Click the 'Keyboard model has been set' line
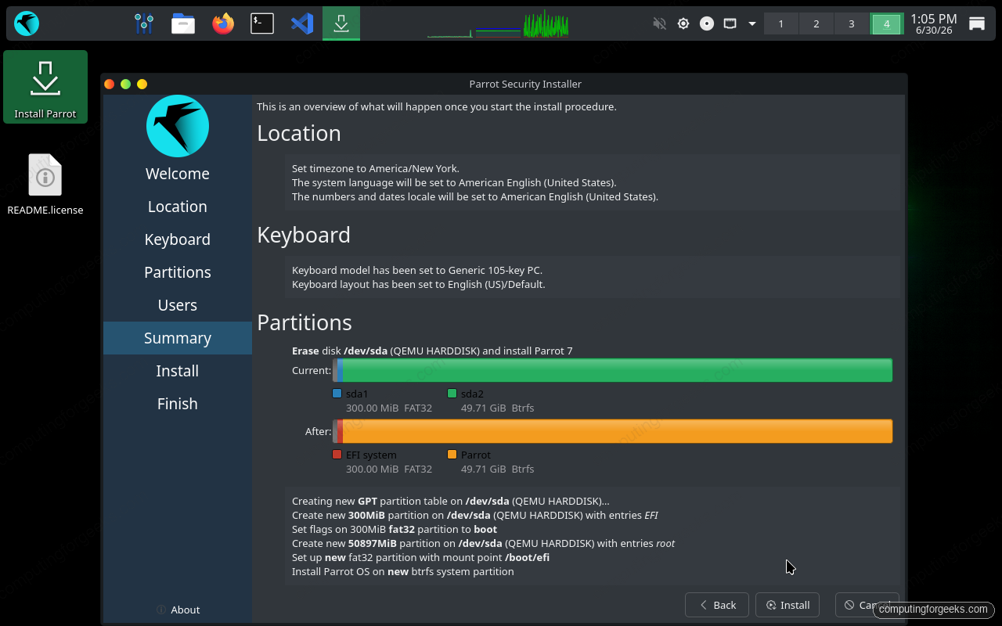This screenshot has width=1002, height=626. click(417, 270)
